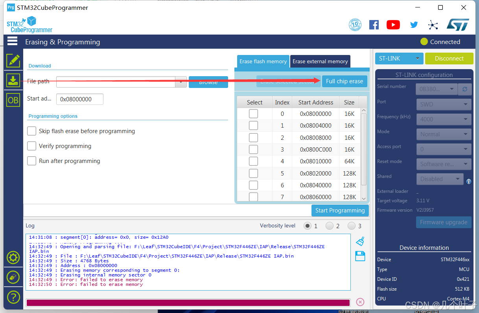Click the Start address input field
The image size is (479, 313).
[80, 99]
